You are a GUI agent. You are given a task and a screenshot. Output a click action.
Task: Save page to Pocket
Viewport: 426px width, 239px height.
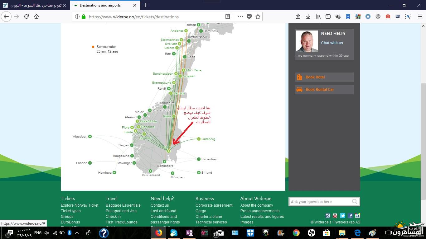[x=249, y=17]
